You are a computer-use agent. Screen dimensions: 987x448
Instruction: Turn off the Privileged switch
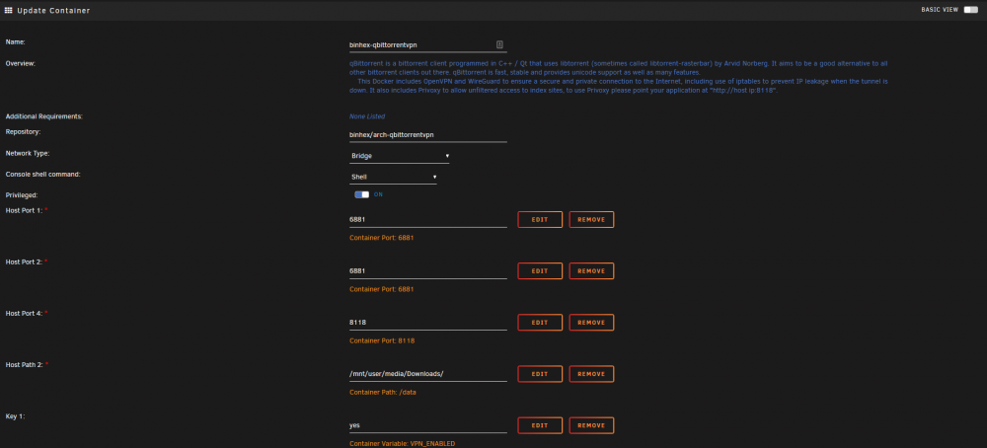click(361, 194)
